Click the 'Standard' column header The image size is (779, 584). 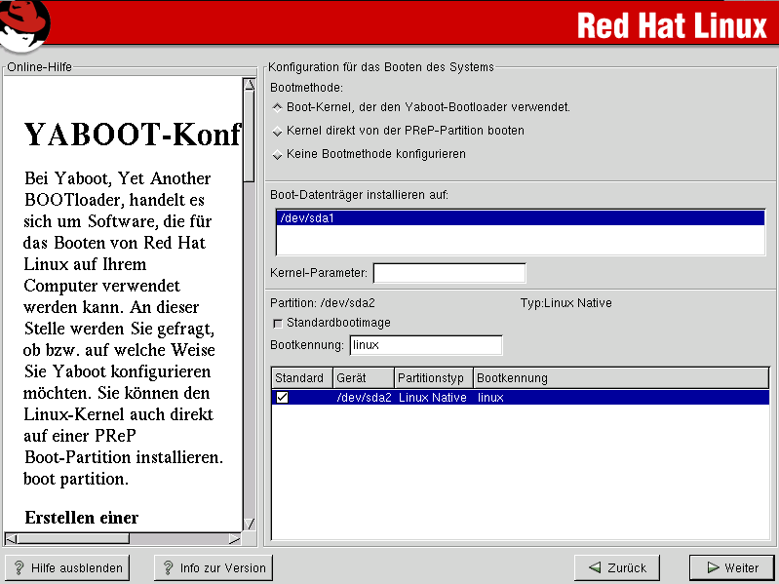(300, 378)
